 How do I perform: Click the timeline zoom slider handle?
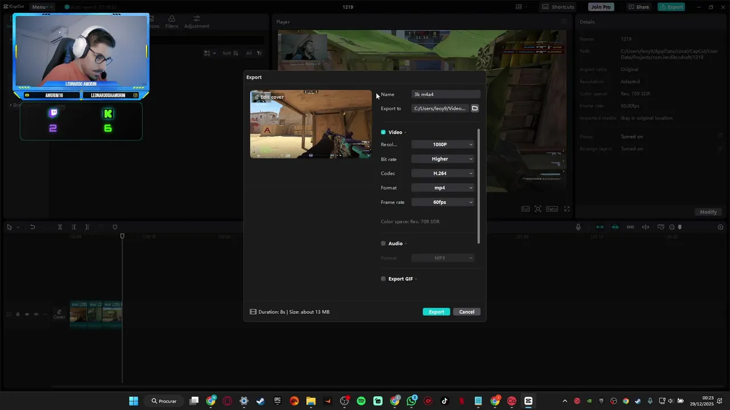(680, 227)
